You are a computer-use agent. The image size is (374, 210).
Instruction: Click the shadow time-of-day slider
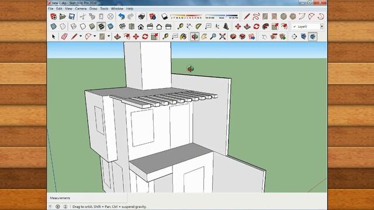(221, 16)
